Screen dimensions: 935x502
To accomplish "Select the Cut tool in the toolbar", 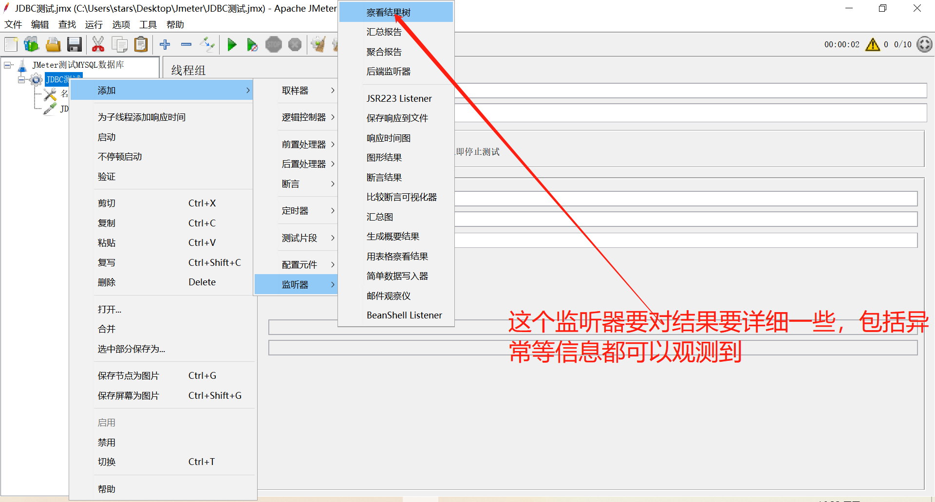I will [x=98, y=44].
